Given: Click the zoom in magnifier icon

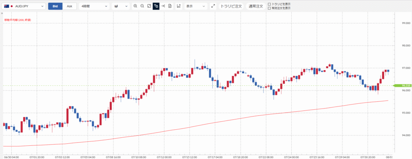Looking at the screenshot, I should [135, 6].
